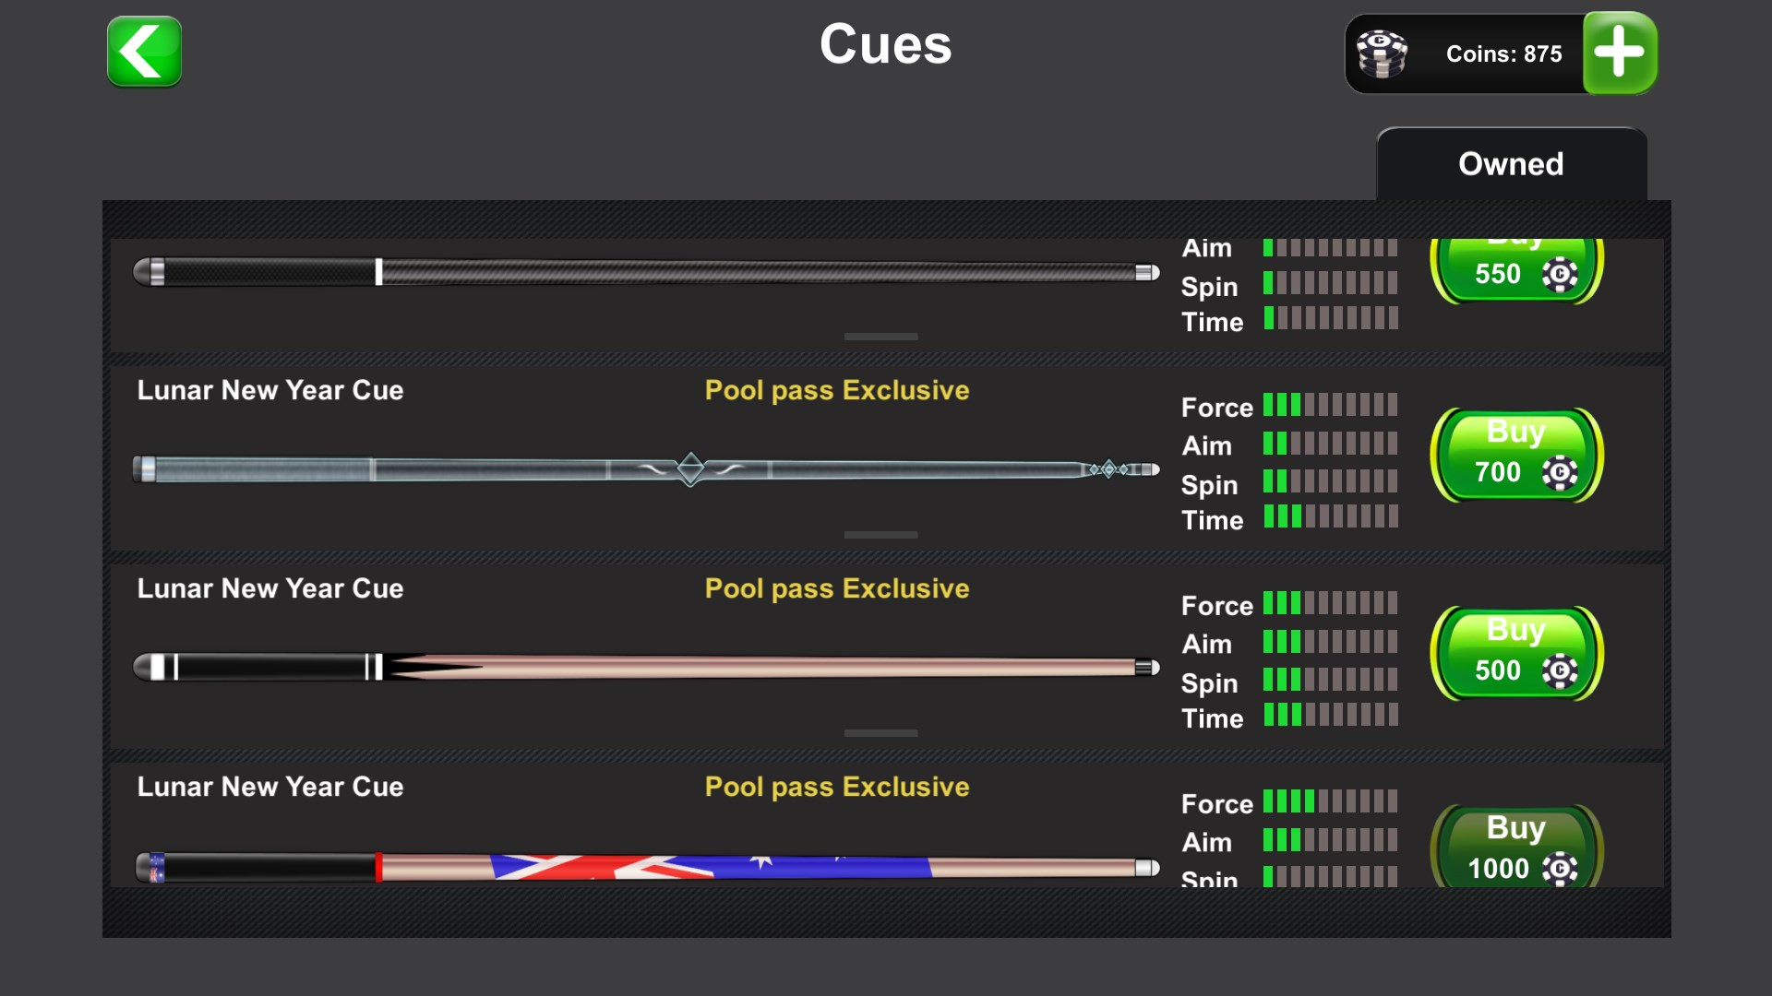Viewport: 1772px width, 996px height.
Task: Click the coin icon on the 500 Buy button
Action: (1560, 671)
